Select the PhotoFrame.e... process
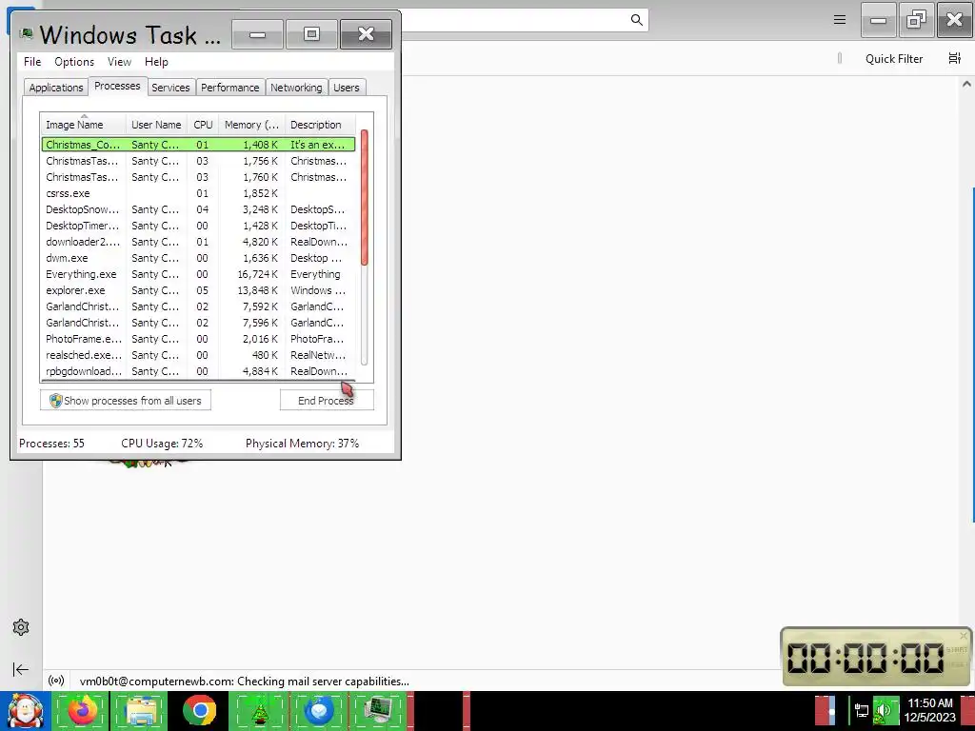 tap(198, 339)
